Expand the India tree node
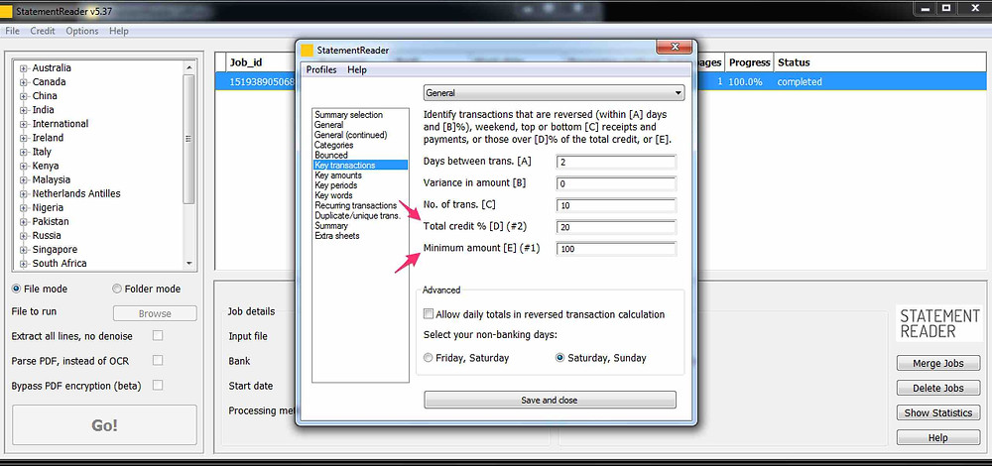The height and width of the screenshot is (466, 992). pyautogui.click(x=24, y=110)
